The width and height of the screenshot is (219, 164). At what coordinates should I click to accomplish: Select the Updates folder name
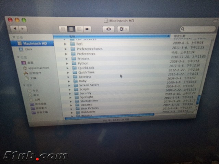point(86,105)
